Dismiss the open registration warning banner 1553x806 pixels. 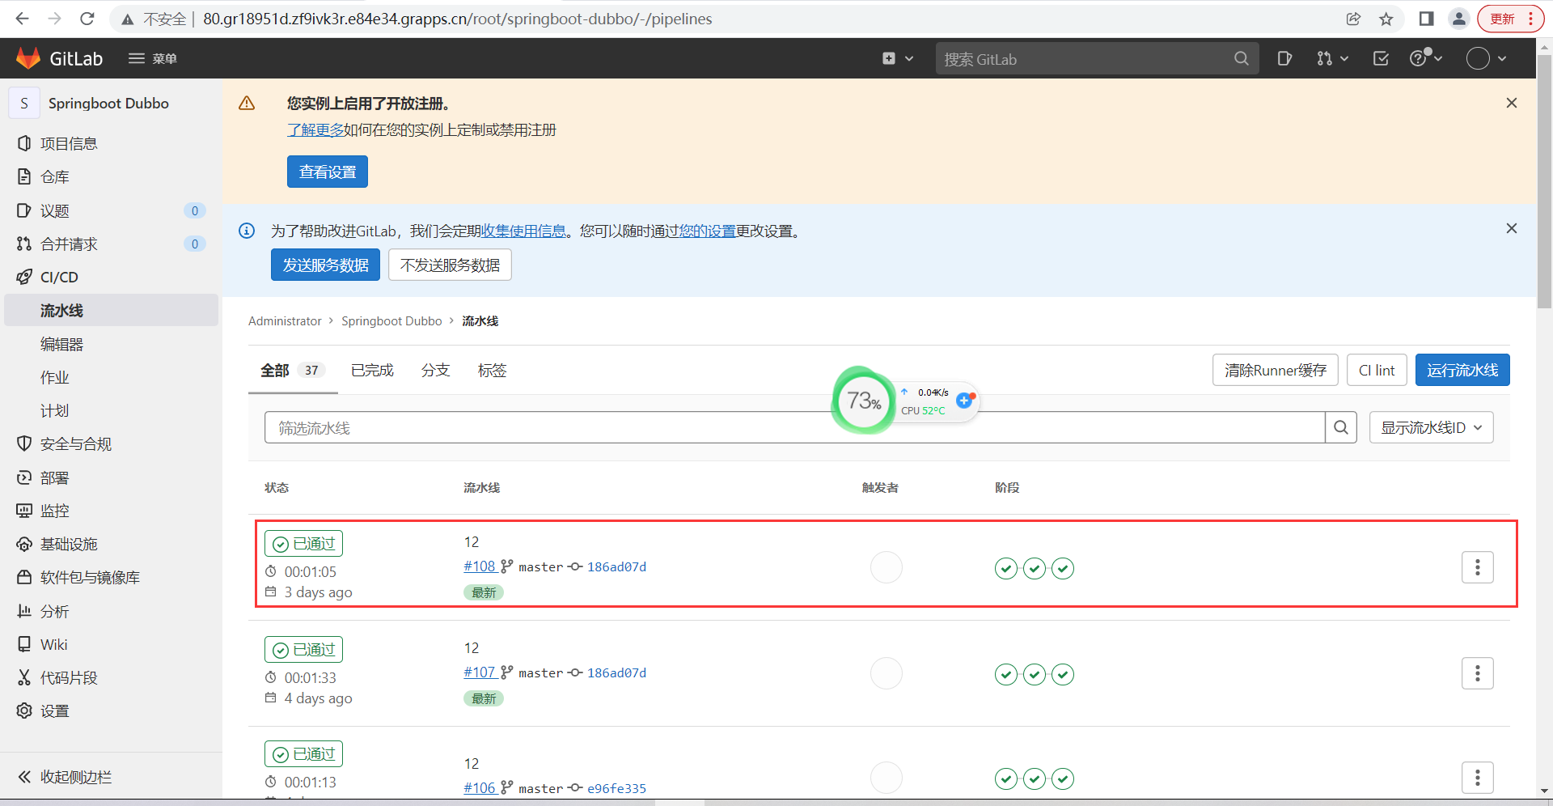(1511, 103)
